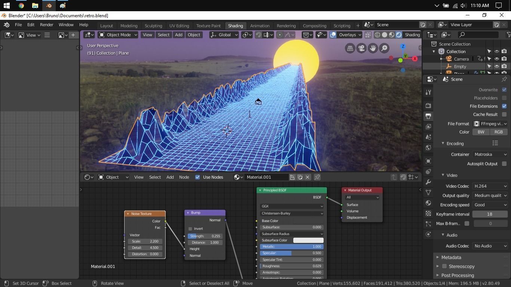
Task: Enable the Placeholders checkbox
Action: (504, 98)
